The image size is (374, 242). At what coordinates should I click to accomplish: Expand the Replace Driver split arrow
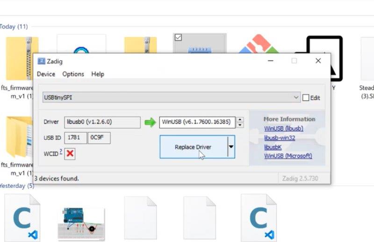tap(231, 147)
